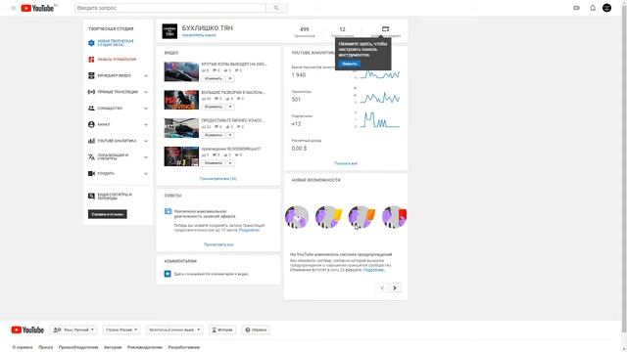
Task: Open ЛОКАЛИЗАЦИЯ И СУБТИТРЫ sidebar item
Action: pyautogui.click(x=113, y=156)
